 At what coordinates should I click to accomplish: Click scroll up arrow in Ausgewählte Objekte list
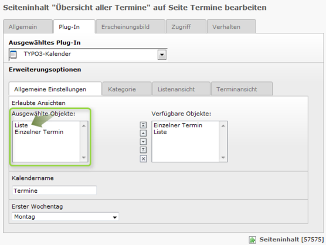coord(84,125)
